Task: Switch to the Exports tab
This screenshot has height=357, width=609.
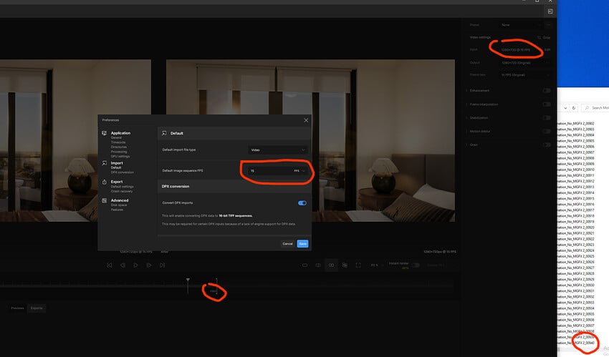Action: point(37,308)
